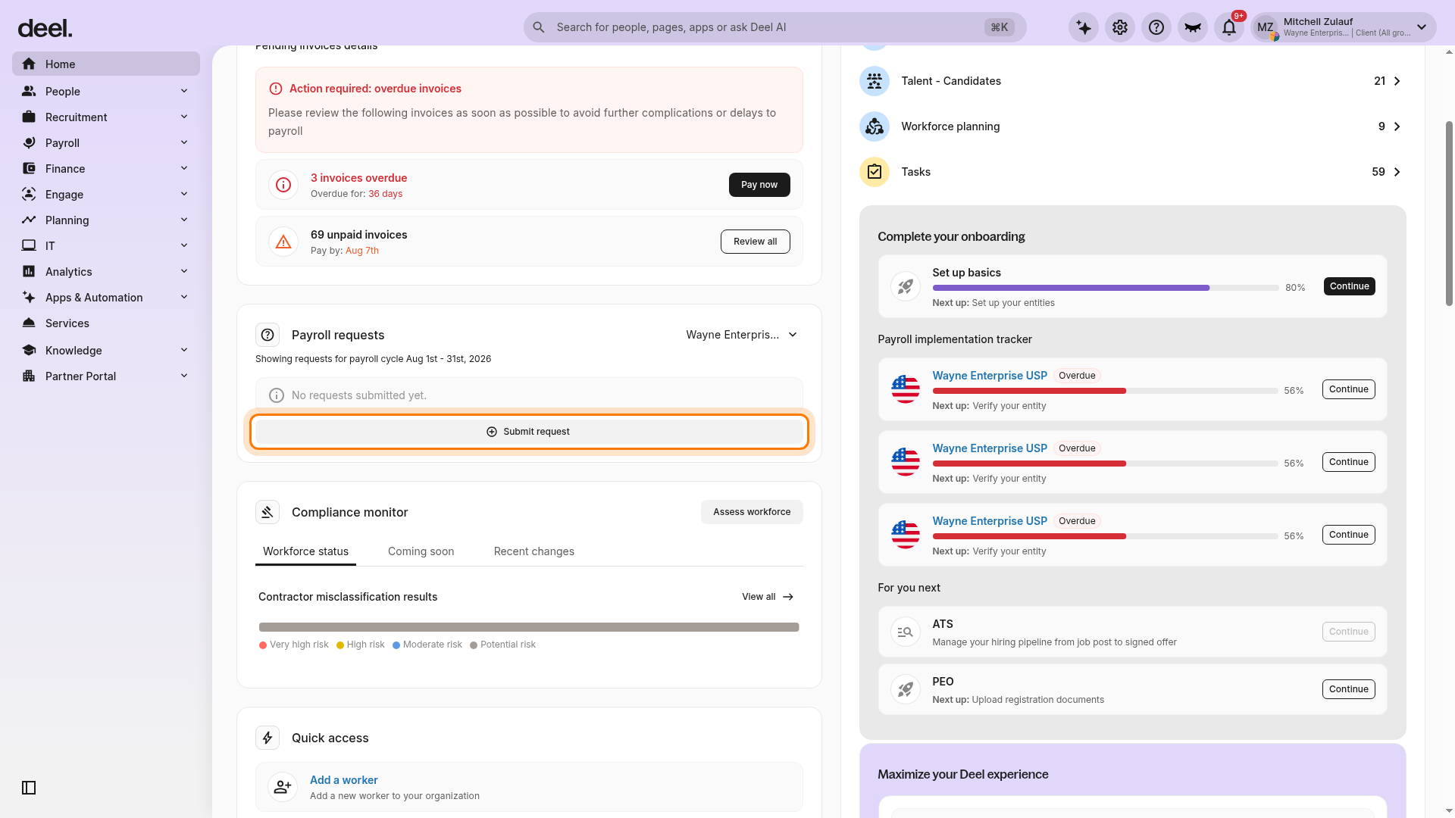
Task: Expand the People menu chevron
Action: coord(184,91)
